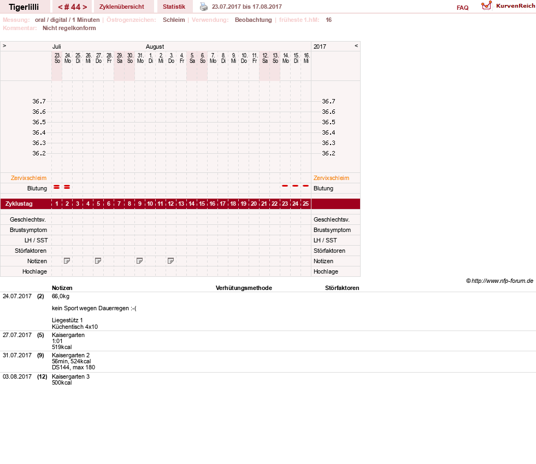The width and height of the screenshot is (536, 464).
Task: Click the KurvenReich crown logo icon
Action: pyautogui.click(x=486, y=5)
